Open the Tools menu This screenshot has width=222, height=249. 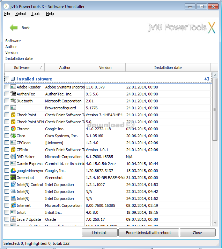(36, 14)
